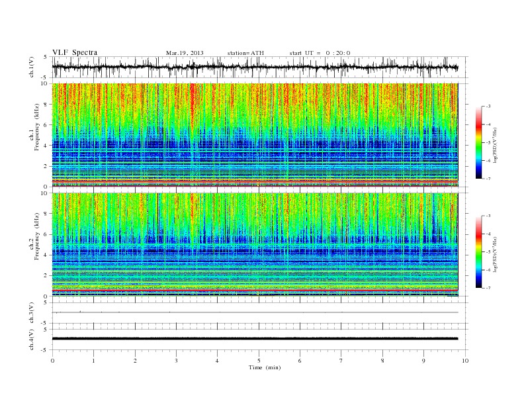Image resolution: width=524 pixels, height=405 pixels.
Task: Click the time axis tick label "5" min
Action: (x=259, y=361)
